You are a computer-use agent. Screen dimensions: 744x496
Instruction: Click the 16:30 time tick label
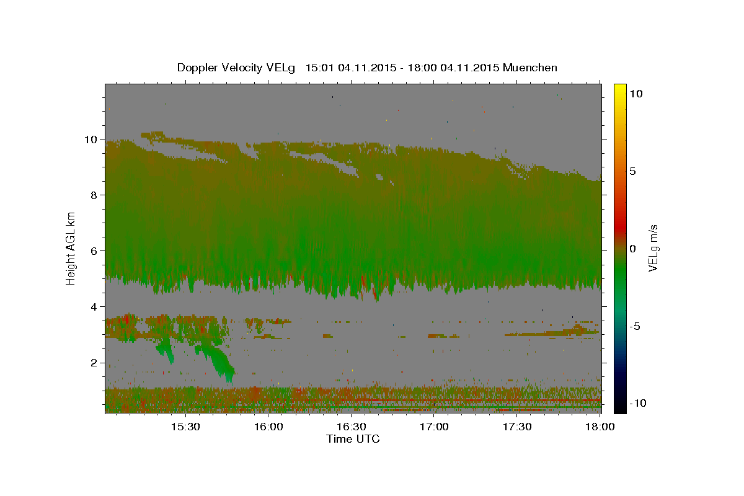pyautogui.click(x=351, y=427)
